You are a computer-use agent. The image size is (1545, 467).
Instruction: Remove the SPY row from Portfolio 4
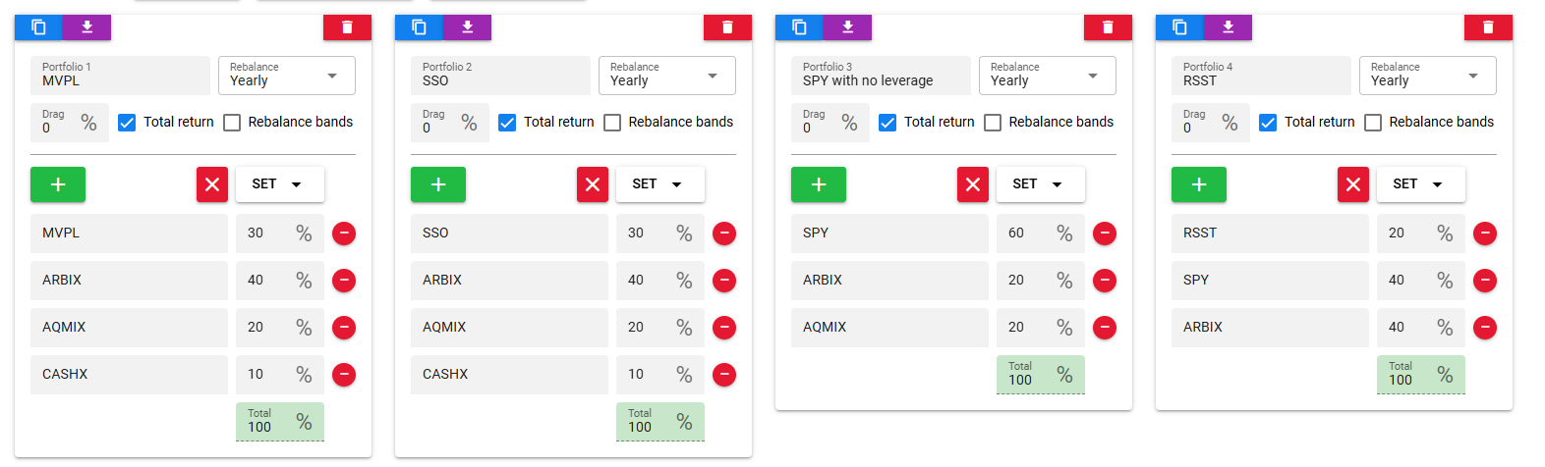[x=1485, y=281]
